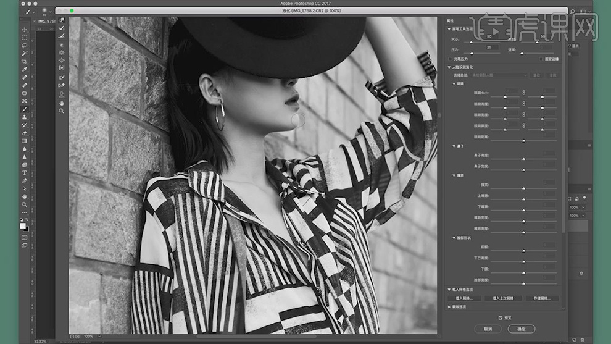The image size is (611, 344).
Task: Select the Freeze Mask tool
Action: pyautogui.click(x=62, y=77)
